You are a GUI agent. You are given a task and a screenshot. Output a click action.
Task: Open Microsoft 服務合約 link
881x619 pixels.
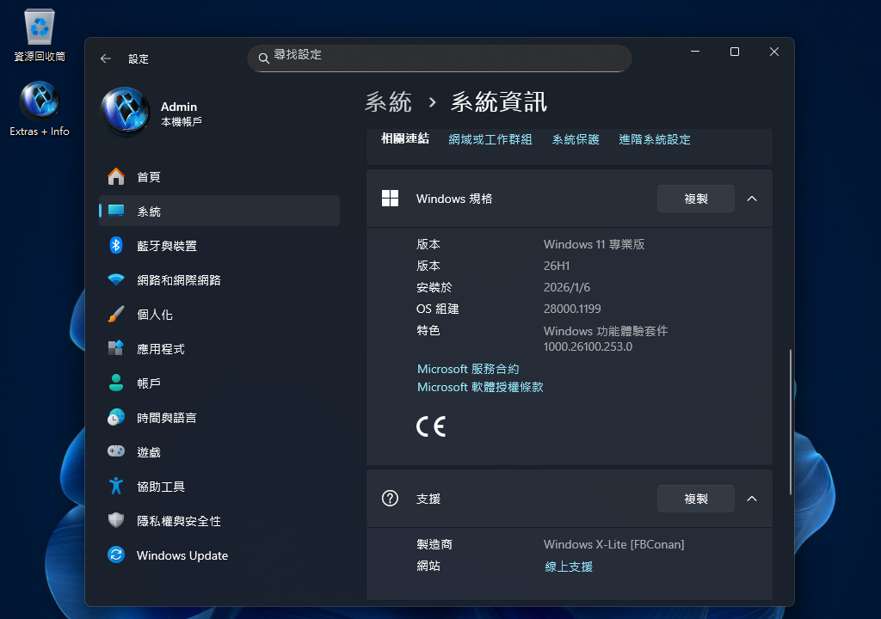468,369
